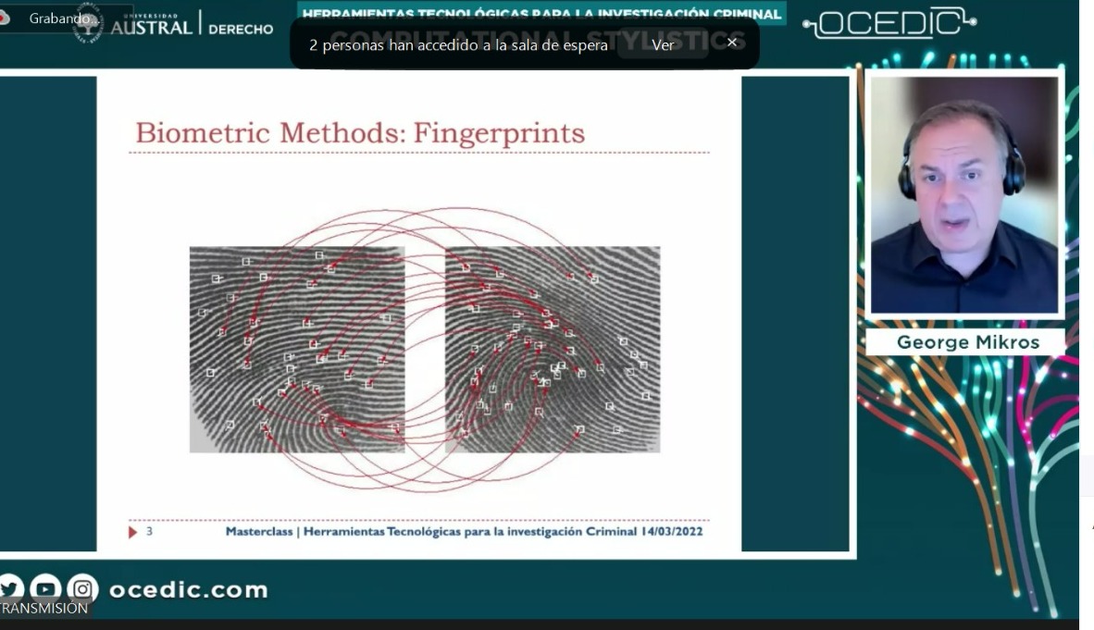Viewport: 1094px width, 630px height.
Task: Dismiss the waiting room notification with X
Action: [732, 43]
